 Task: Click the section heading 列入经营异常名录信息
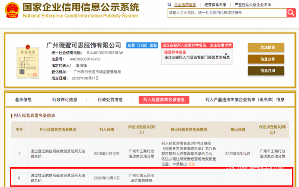tap(34, 115)
